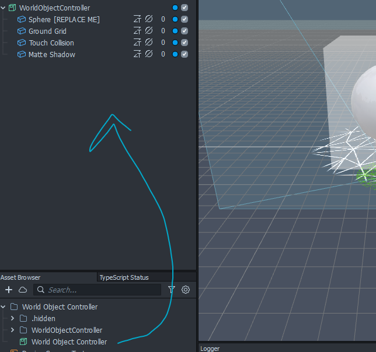Click the Ground Grid transform icon
The height and width of the screenshot is (352, 376).
click(x=138, y=31)
